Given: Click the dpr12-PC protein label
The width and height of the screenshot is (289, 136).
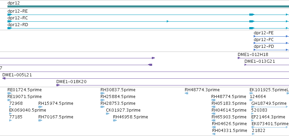Looking at the screenshot, I should click(x=264, y=40).
